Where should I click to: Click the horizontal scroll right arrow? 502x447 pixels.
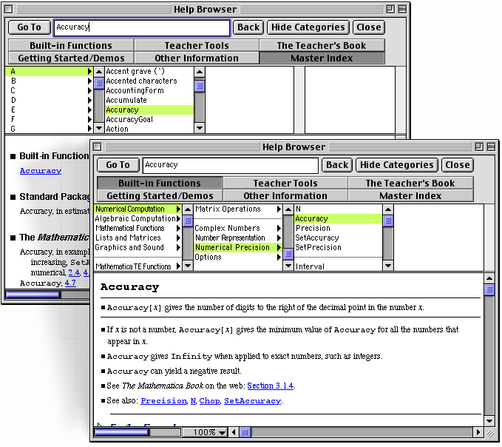(478, 432)
